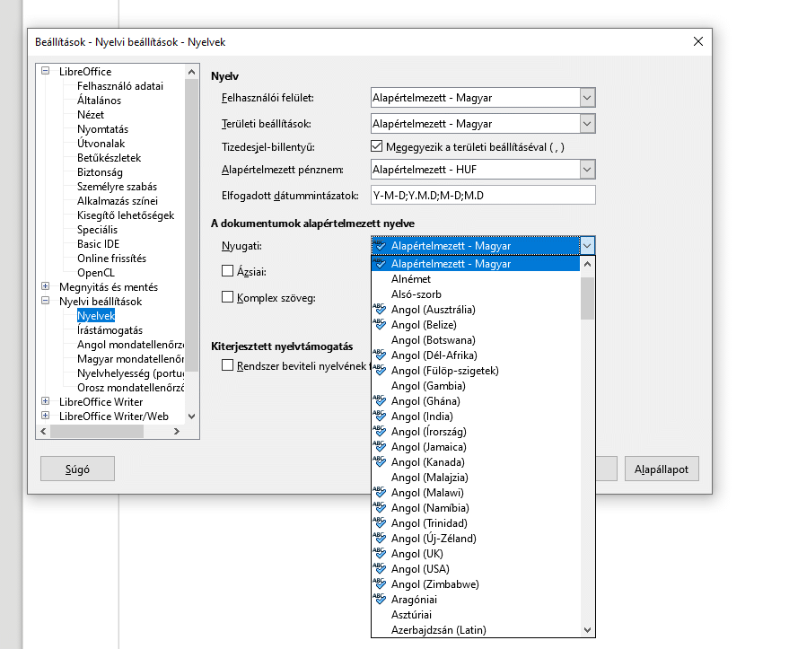Screen dimensions: 789x649
Task: Click the ABC icon next to Aragóniai
Action: [x=380, y=599]
